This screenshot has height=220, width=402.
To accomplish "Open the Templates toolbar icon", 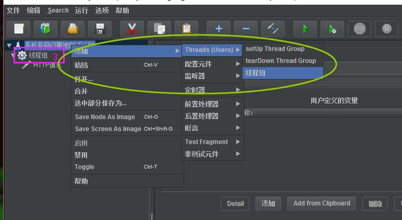I will (x=45, y=29).
